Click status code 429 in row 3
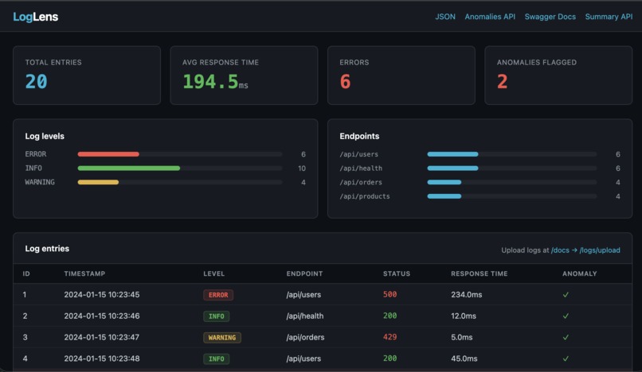This screenshot has width=642, height=372. [x=390, y=337]
